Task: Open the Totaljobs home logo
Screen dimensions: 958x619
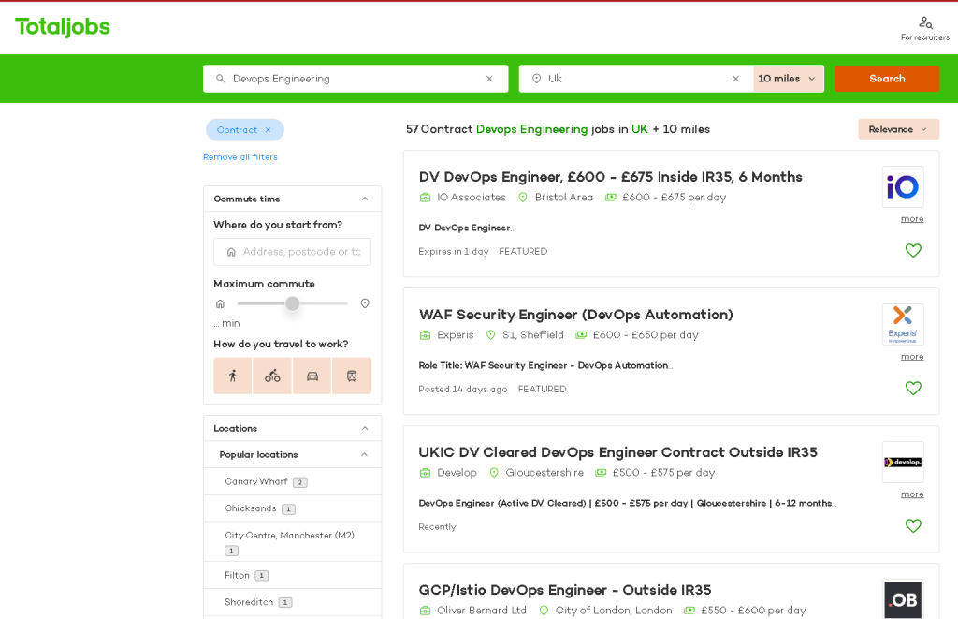Action: click(63, 27)
